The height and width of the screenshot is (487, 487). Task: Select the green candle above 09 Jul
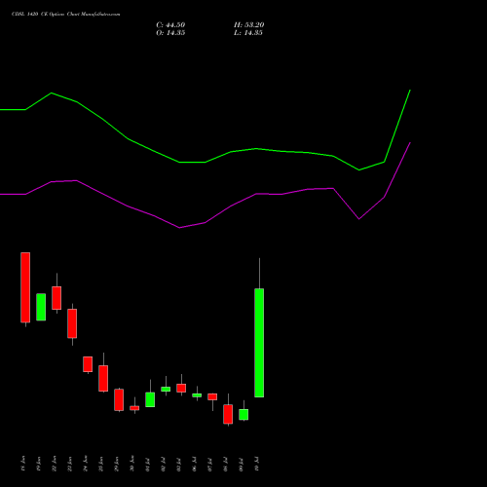tap(243, 414)
